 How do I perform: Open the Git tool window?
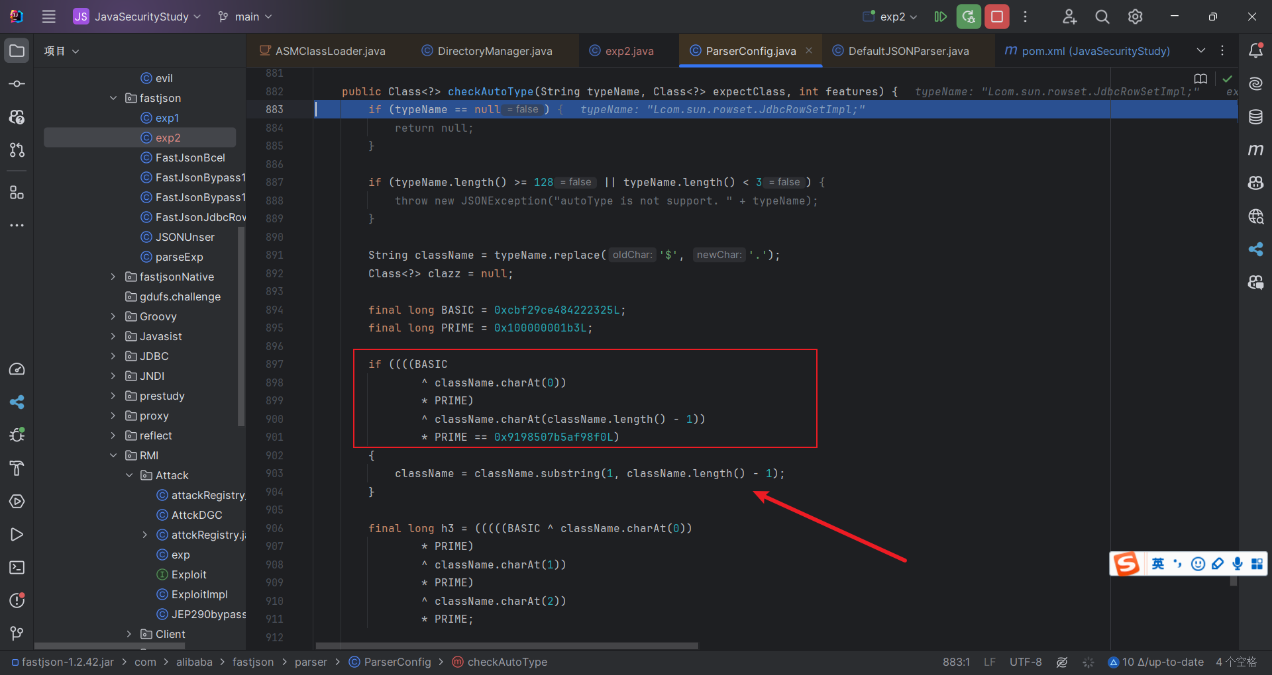17,633
